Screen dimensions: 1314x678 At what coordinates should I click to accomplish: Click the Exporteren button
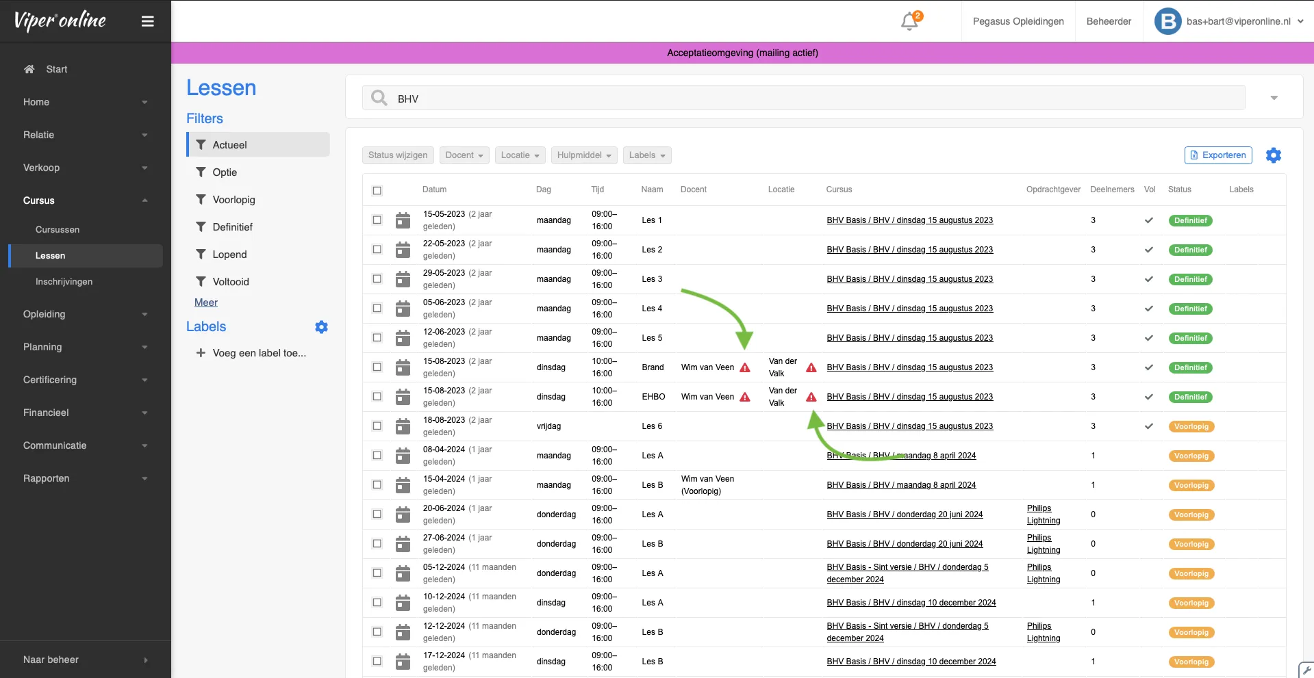click(x=1217, y=155)
